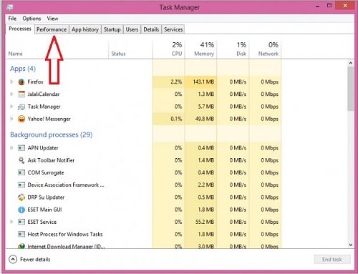Select the ESET Main GUI row name
358x274 pixels.
(44, 210)
